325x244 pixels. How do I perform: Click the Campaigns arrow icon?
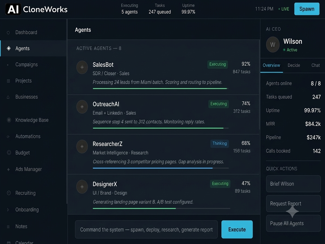[x=8, y=65]
